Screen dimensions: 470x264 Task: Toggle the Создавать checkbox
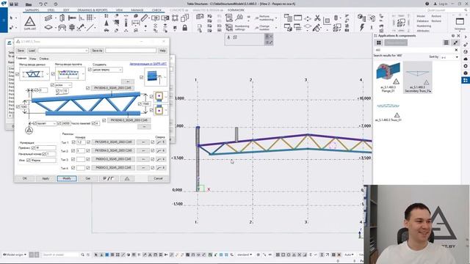click(x=90, y=70)
